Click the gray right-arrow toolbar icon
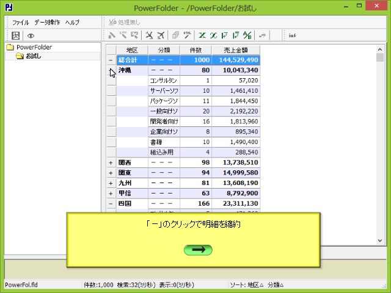The image size is (391, 293). pyautogui.click(x=262, y=35)
